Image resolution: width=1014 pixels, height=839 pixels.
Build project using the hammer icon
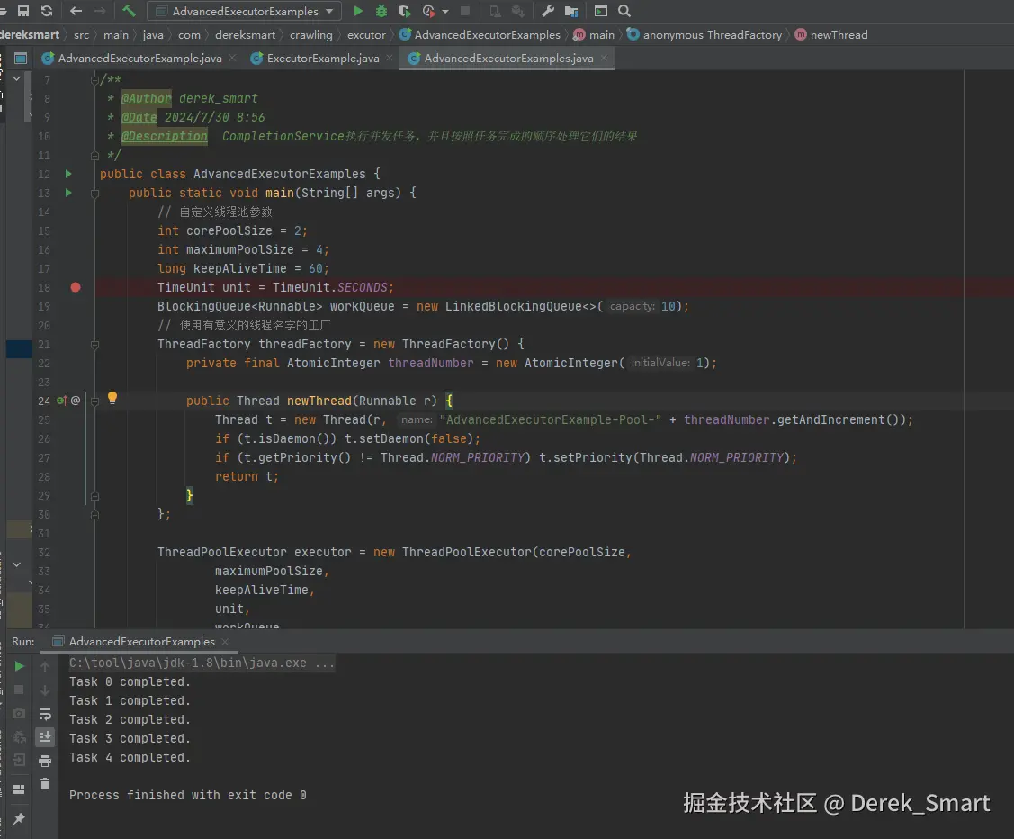click(x=130, y=11)
